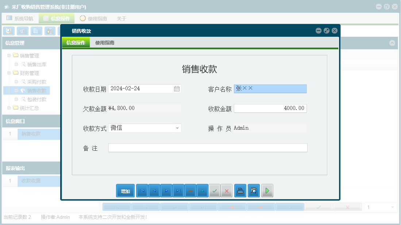Click the 增加 add button

pos(125,190)
